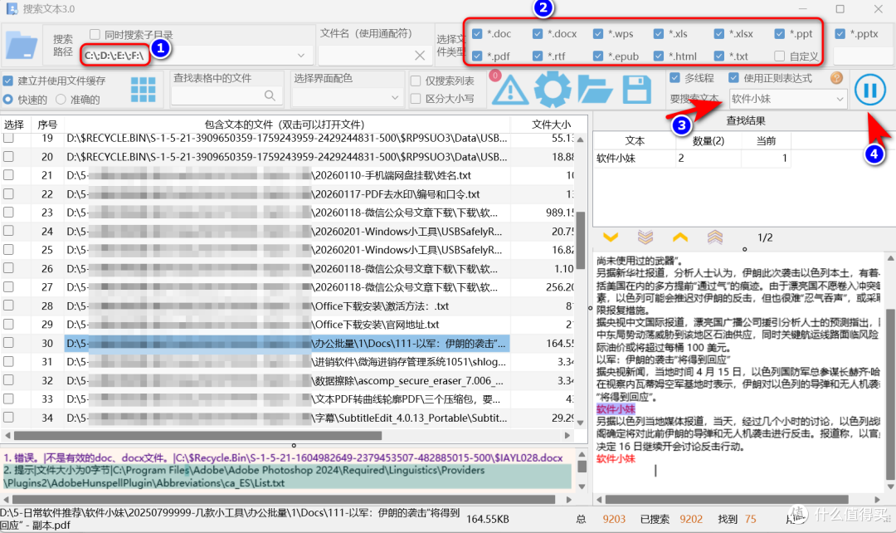
Task: Jump to last match with double down chevron
Action: point(645,237)
